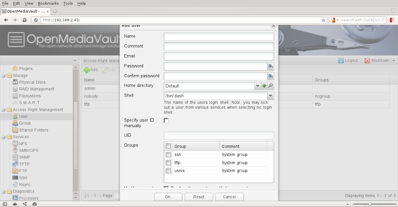Click the browser Back arrow
The image size is (398, 207).
[6, 20]
